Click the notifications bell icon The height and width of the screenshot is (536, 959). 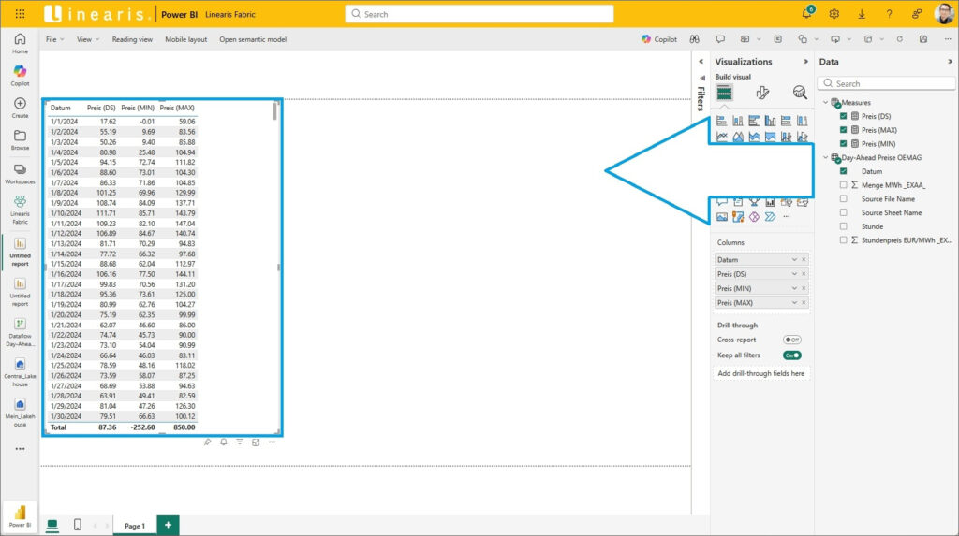807,14
